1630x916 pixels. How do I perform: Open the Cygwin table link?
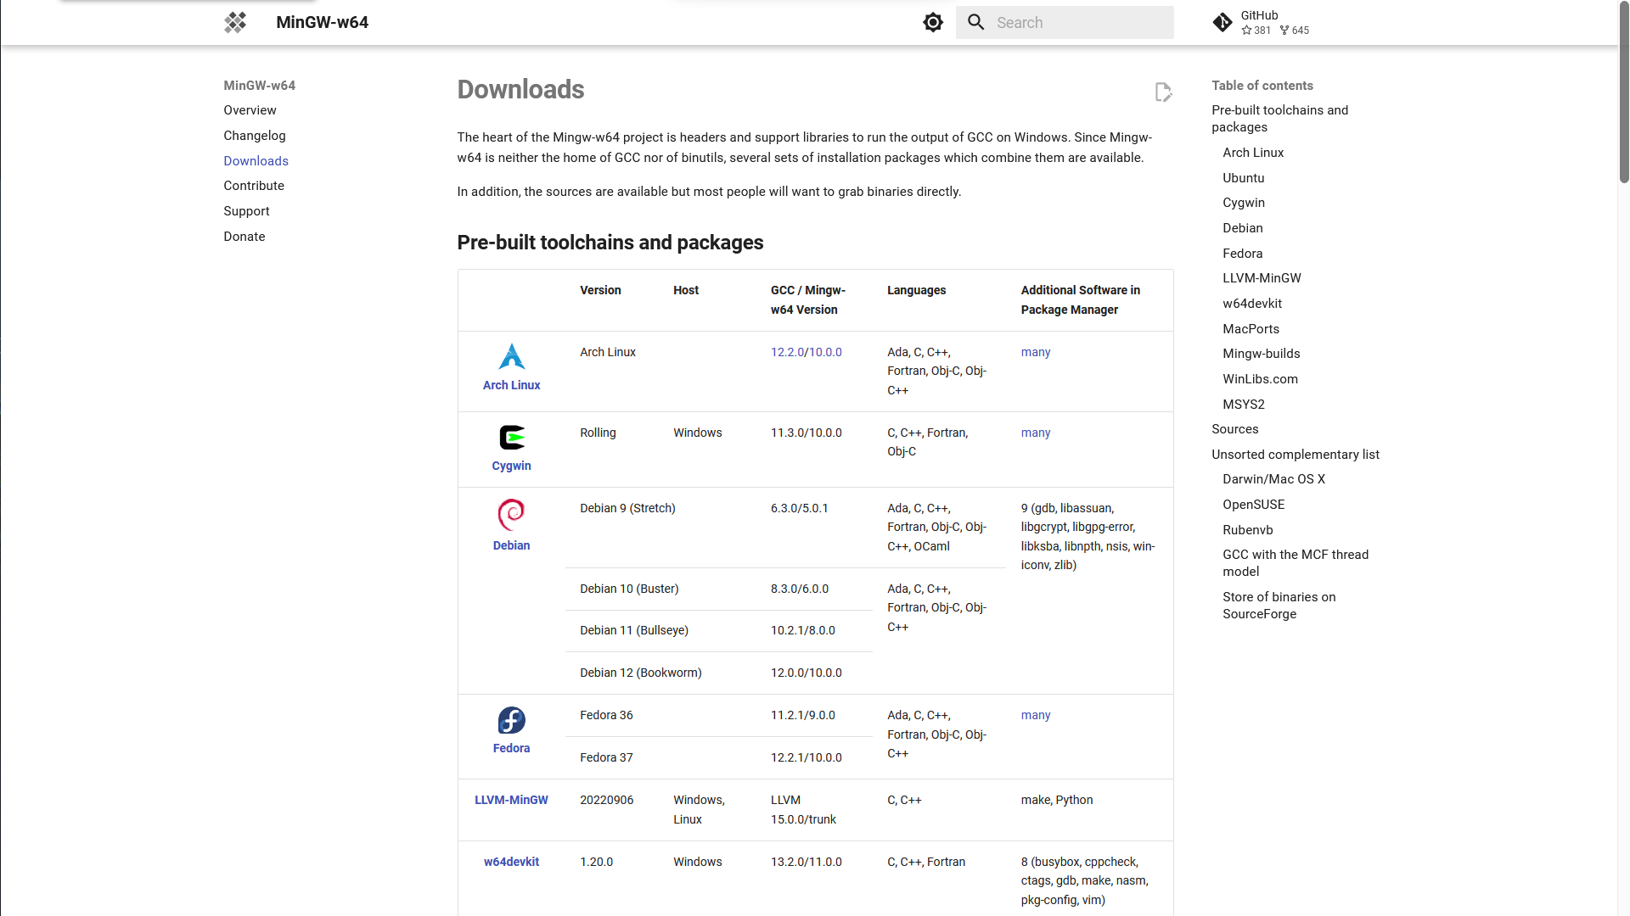pyautogui.click(x=511, y=466)
